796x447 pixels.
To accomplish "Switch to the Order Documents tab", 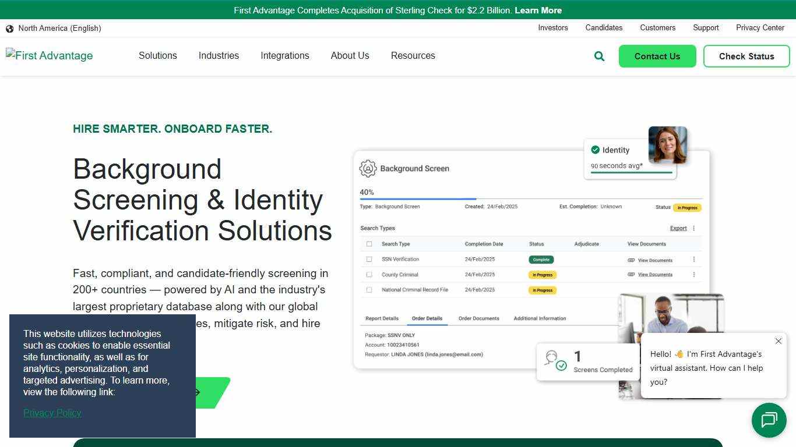I will point(479,318).
